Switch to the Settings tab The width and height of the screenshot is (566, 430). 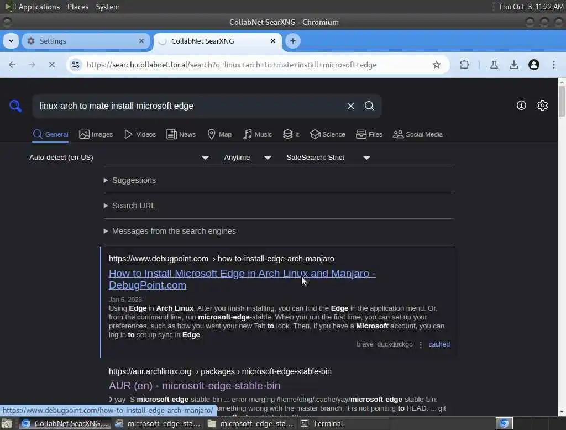86,41
